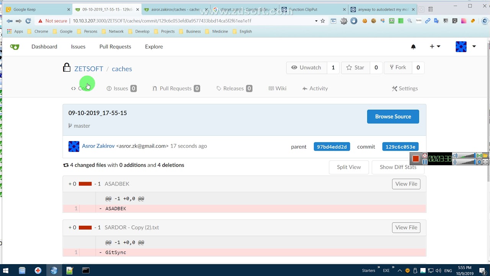Click the Browse Source button
This screenshot has height=276, width=490.
coord(393,117)
